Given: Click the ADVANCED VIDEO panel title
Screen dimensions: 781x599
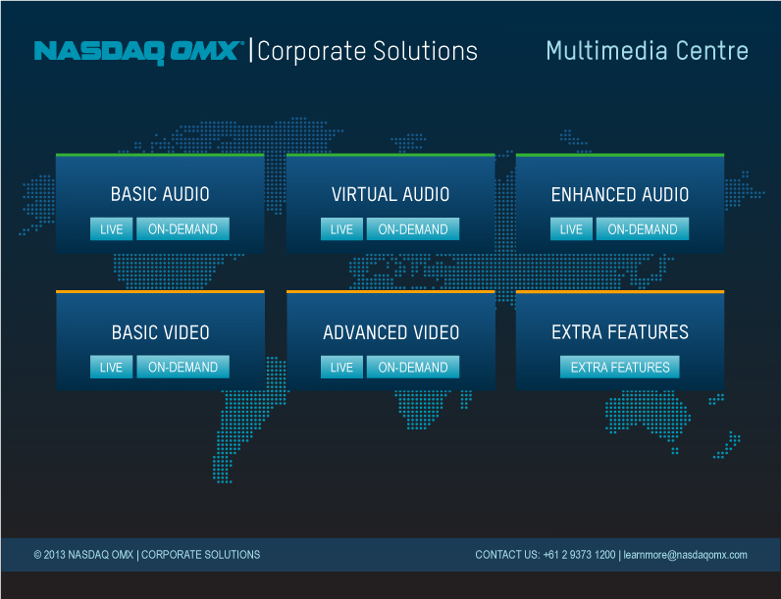Looking at the screenshot, I should coord(391,332).
